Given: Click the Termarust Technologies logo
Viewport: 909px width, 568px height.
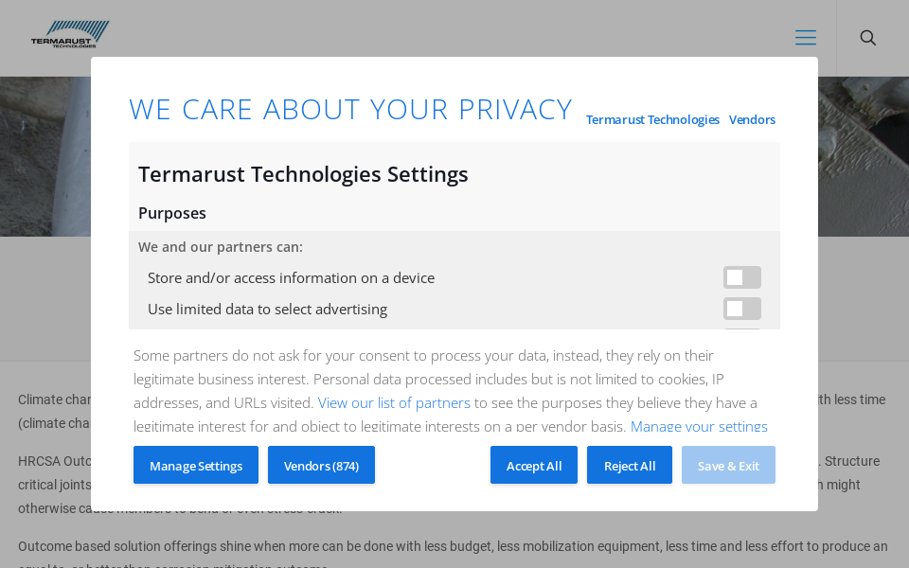Looking at the screenshot, I should coord(70,34).
